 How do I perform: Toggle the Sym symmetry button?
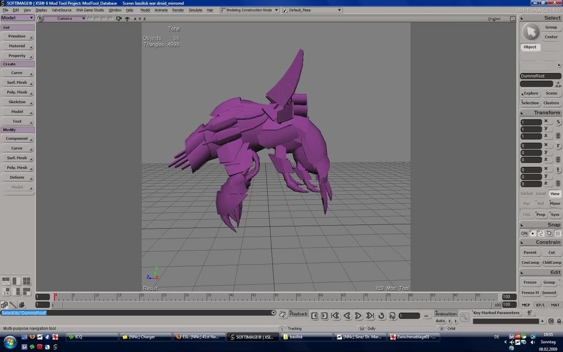pyautogui.click(x=555, y=215)
